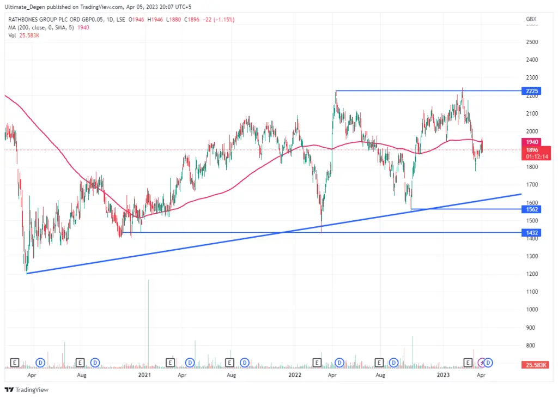Select the earnings E marker between 2021 and Apr 2021
Image resolution: width=558 pixels, height=398 pixels.
coord(170,363)
